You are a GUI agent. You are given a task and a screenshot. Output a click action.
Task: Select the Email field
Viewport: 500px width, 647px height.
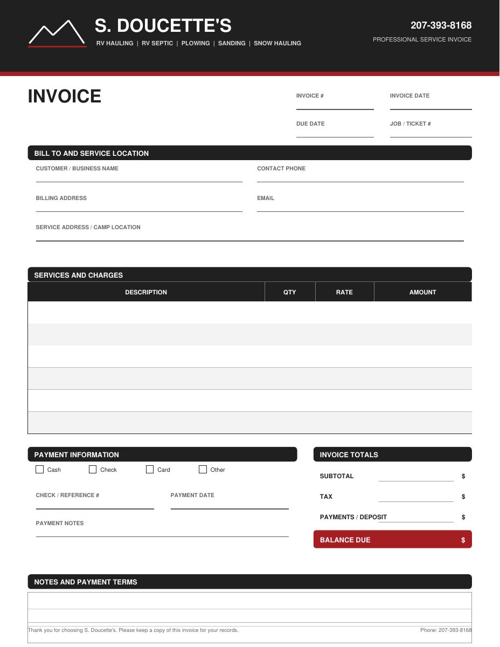click(x=360, y=207)
